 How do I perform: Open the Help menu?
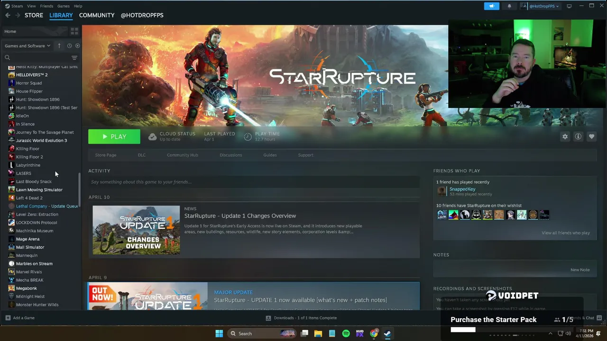click(x=78, y=6)
